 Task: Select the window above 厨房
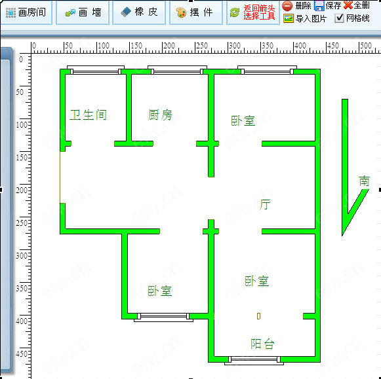(177, 69)
